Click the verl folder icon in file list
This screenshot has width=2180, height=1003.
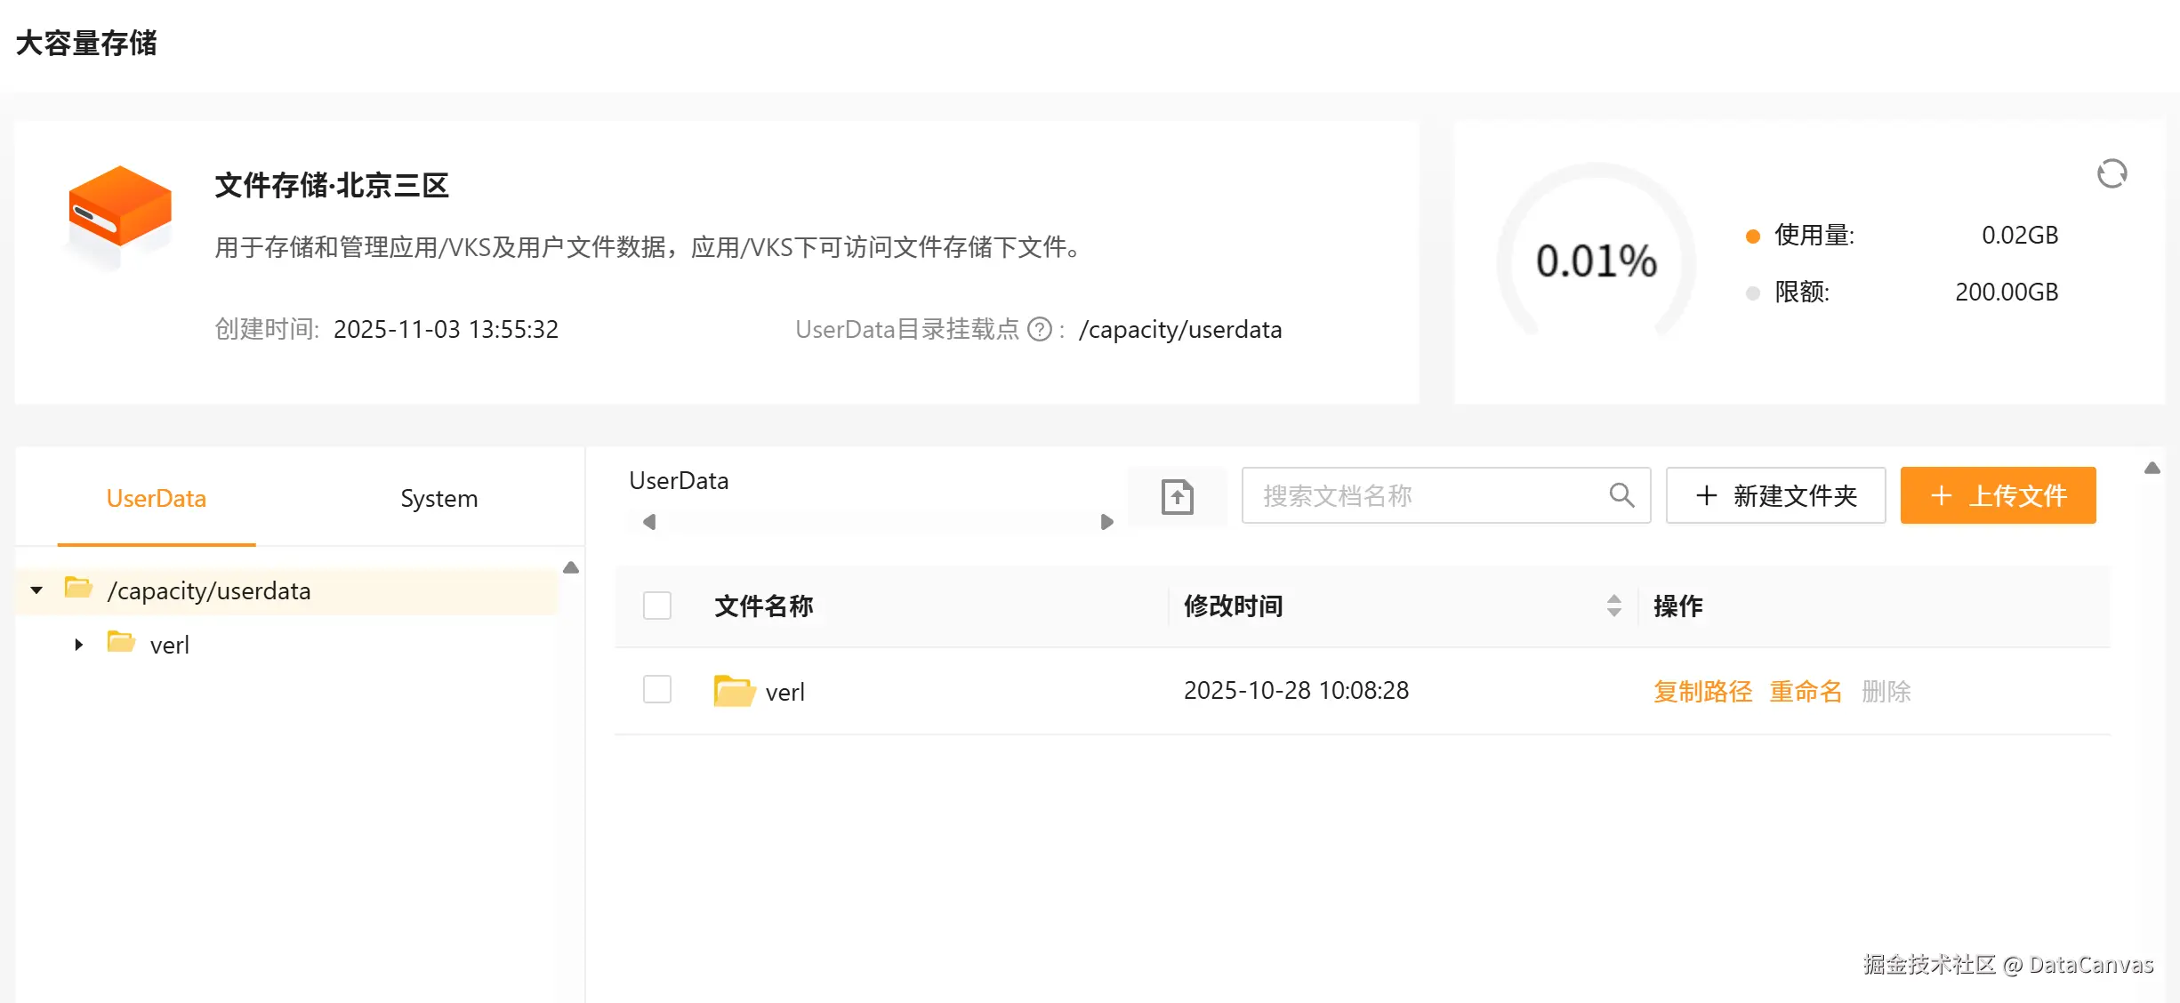(734, 691)
